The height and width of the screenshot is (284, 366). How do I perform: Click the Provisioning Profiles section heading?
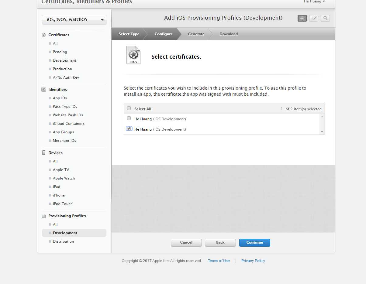(x=67, y=216)
